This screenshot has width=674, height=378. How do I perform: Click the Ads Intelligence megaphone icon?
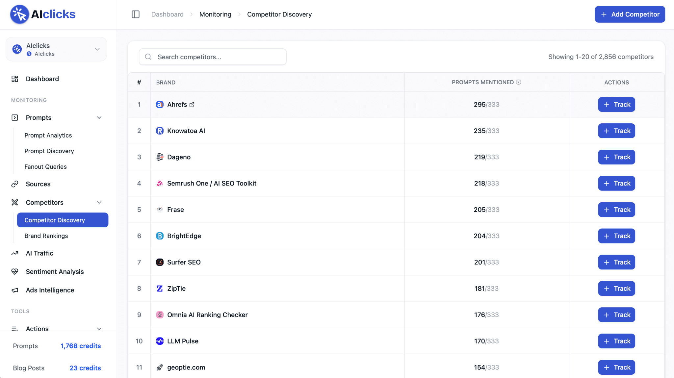coord(15,290)
